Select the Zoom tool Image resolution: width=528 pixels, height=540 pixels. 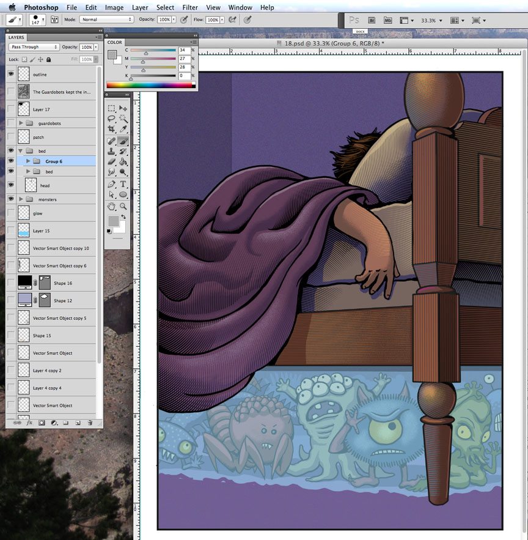(x=123, y=206)
